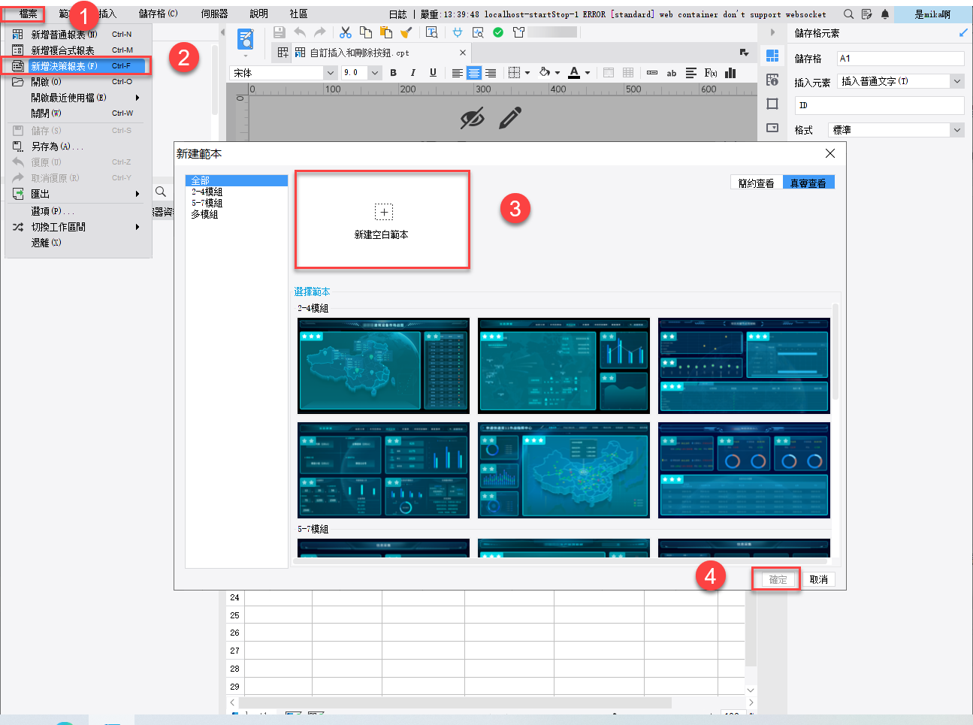Screen dimensions: 973x725
Task: Toggle Italic formatting
Action: pyautogui.click(x=413, y=73)
